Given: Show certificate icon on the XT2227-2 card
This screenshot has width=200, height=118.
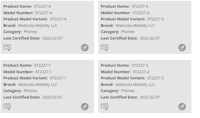Looking at the screenshot, I should pyautogui.click(x=104, y=106).
